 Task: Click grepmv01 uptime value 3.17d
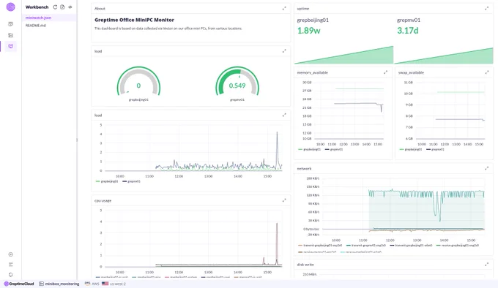(408, 31)
